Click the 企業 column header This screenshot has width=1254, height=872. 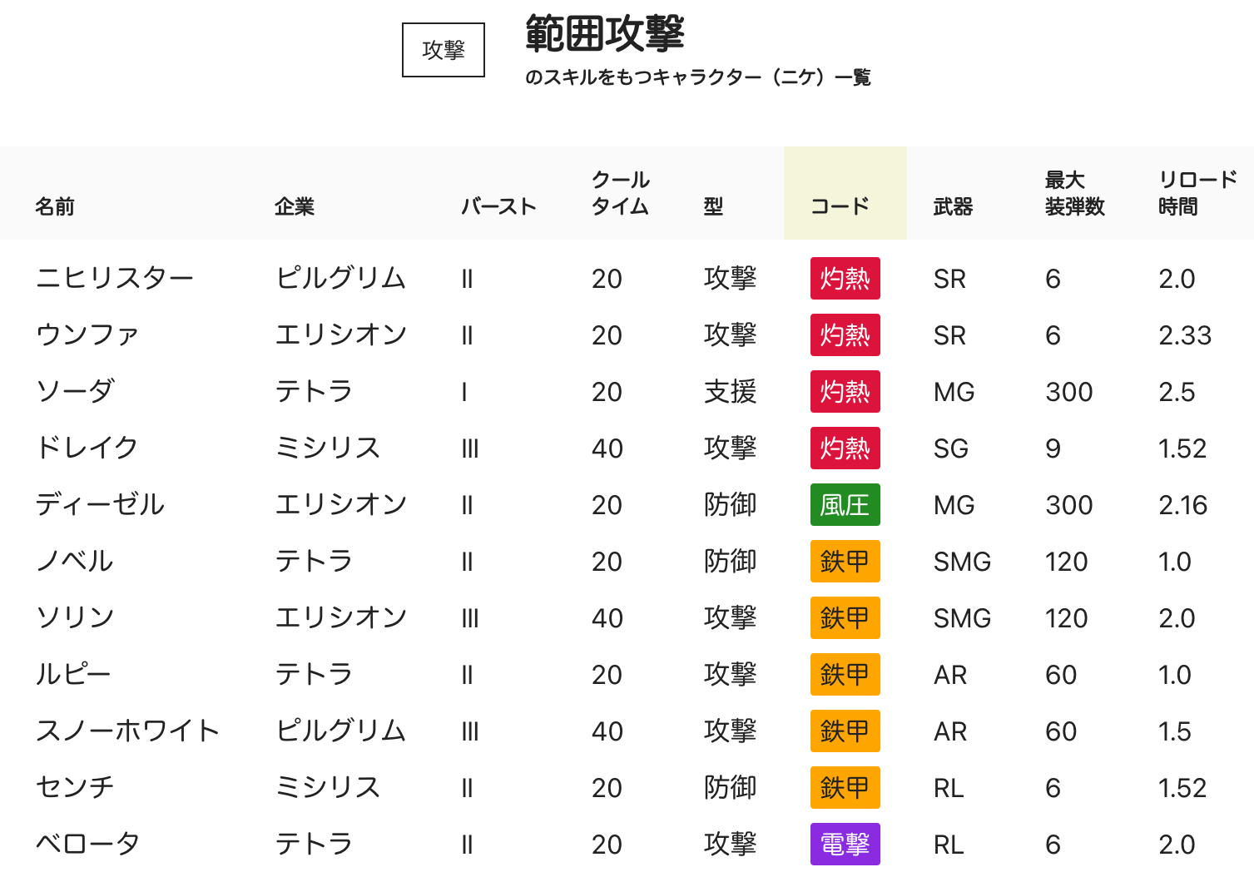[294, 206]
